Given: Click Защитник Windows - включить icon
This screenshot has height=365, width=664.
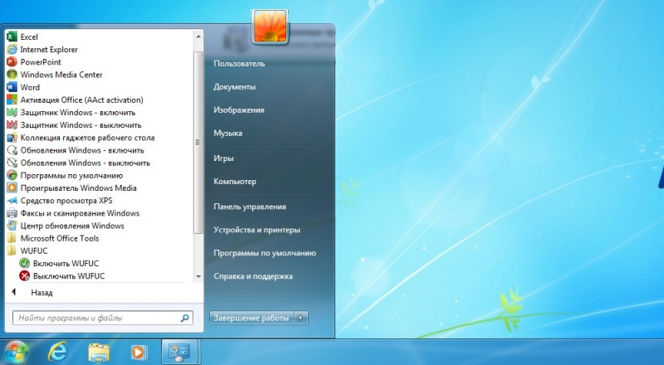Looking at the screenshot, I should point(12,113).
